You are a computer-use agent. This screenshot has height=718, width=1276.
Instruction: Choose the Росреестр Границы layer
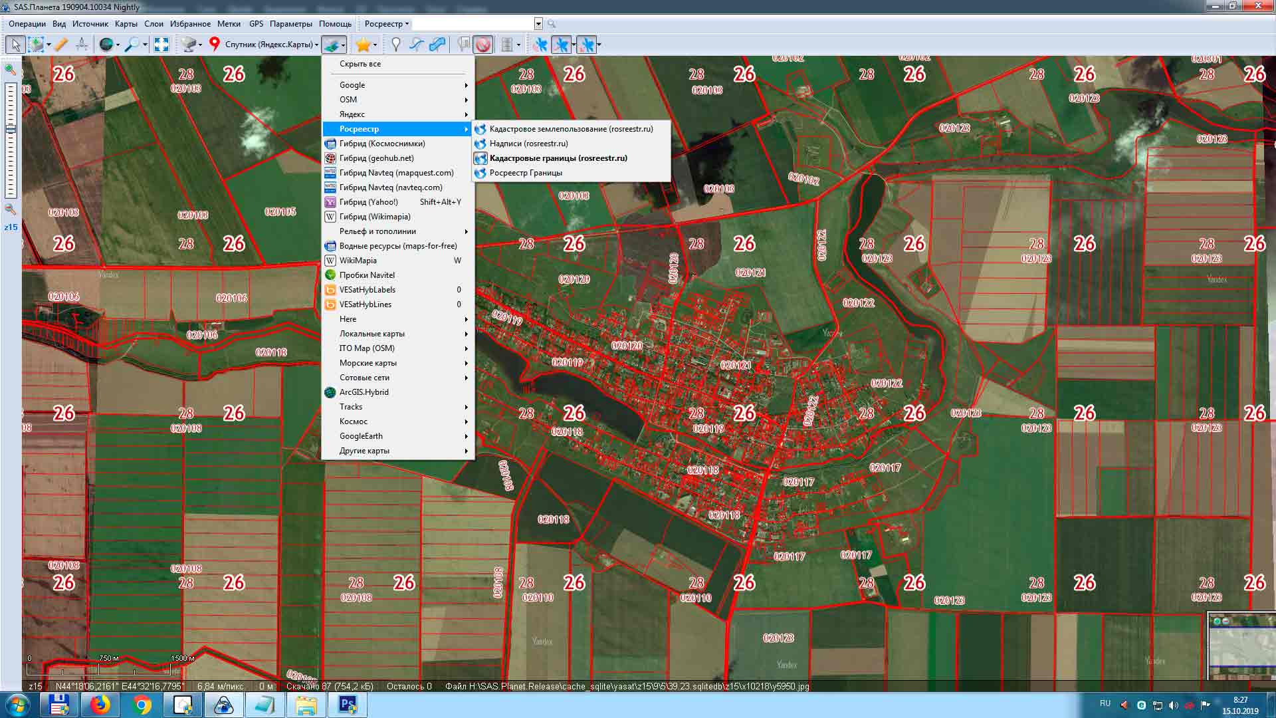click(525, 173)
